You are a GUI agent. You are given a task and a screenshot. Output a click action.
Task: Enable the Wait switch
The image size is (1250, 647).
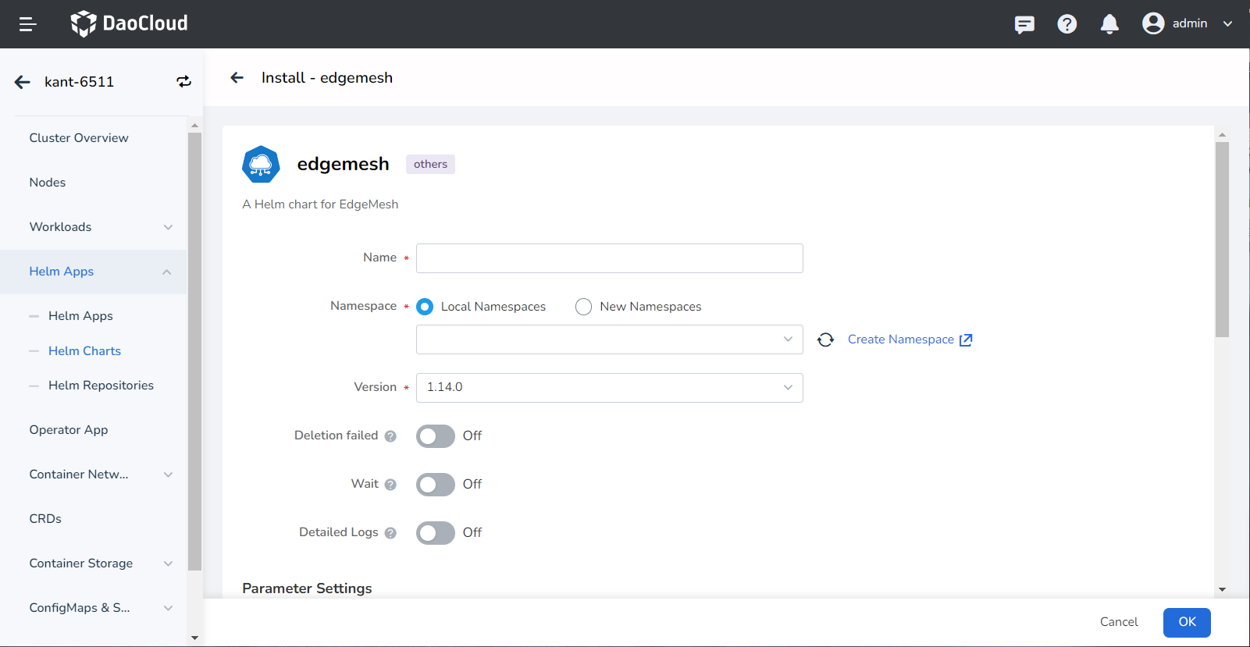(x=435, y=485)
